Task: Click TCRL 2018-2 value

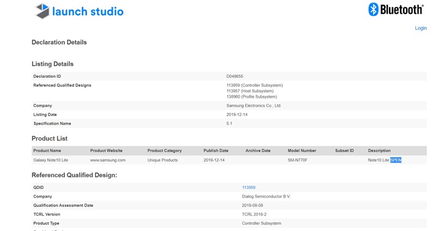Action: (x=254, y=215)
